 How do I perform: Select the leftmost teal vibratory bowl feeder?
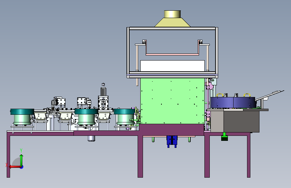[x=22, y=116]
